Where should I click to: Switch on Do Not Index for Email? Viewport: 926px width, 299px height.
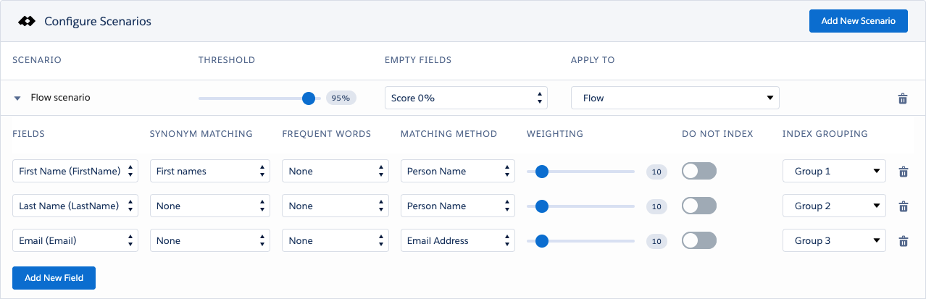coord(699,240)
